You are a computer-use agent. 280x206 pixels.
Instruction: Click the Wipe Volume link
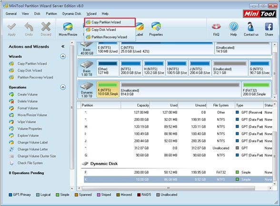[x=27, y=122]
